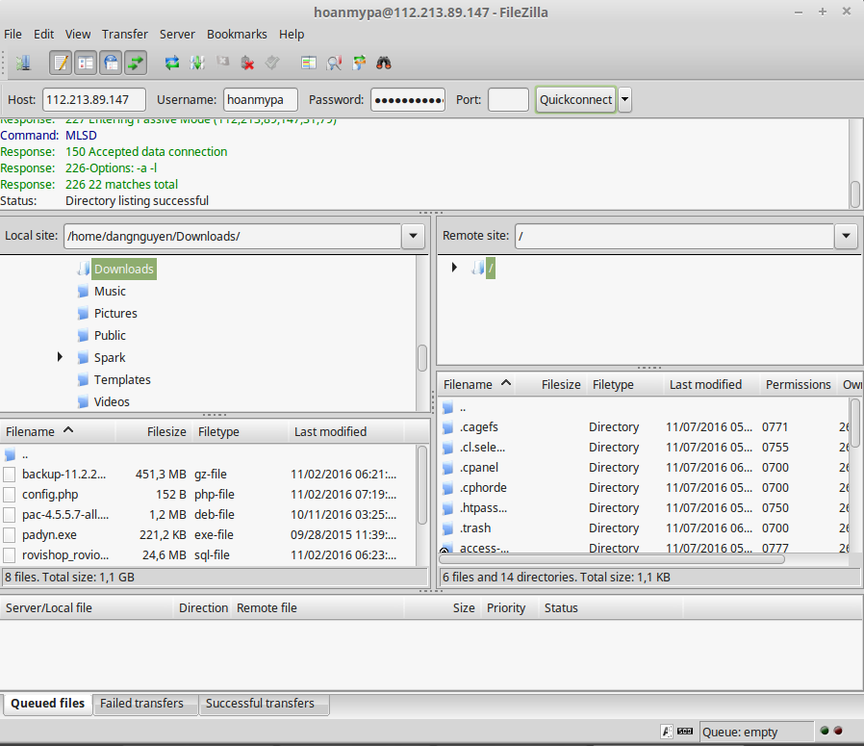Image resolution: width=864 pixels, height=746 pixels.
Task: Click the Local site path field
Action: (x=233, y=236)
